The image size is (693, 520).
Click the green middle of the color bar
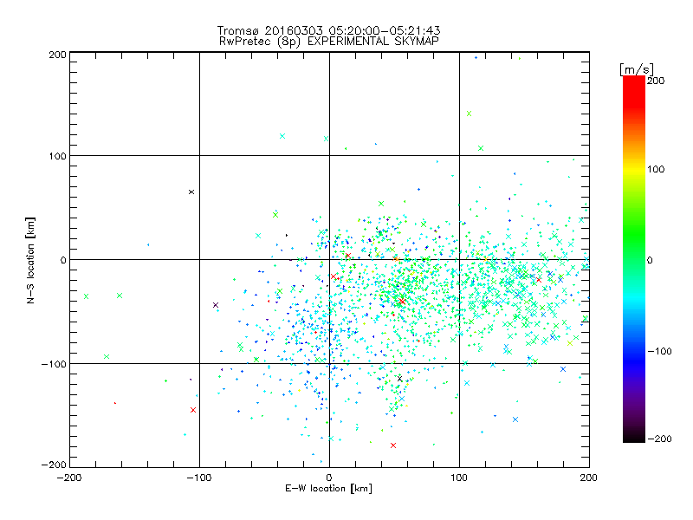634,259
